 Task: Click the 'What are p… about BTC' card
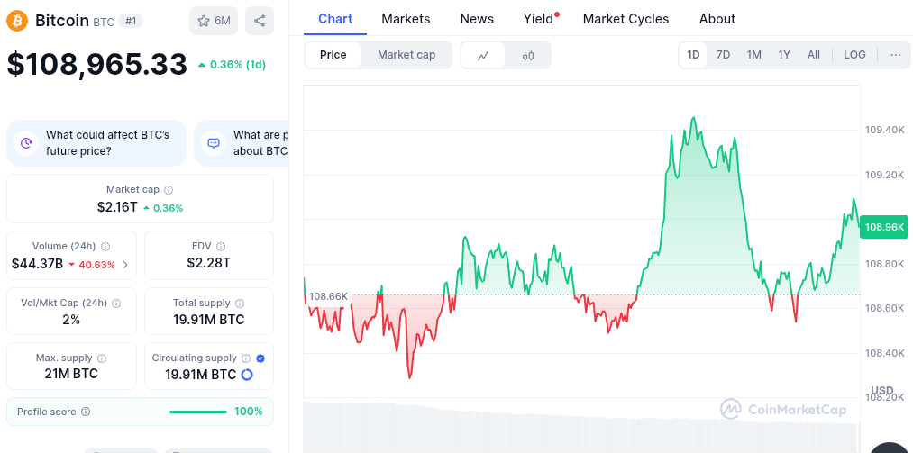pos(242,143)
